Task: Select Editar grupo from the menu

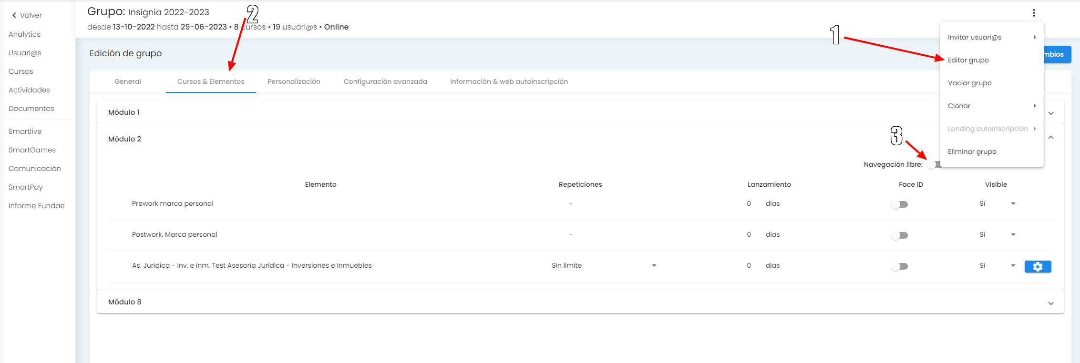Action: pos(968,60)
